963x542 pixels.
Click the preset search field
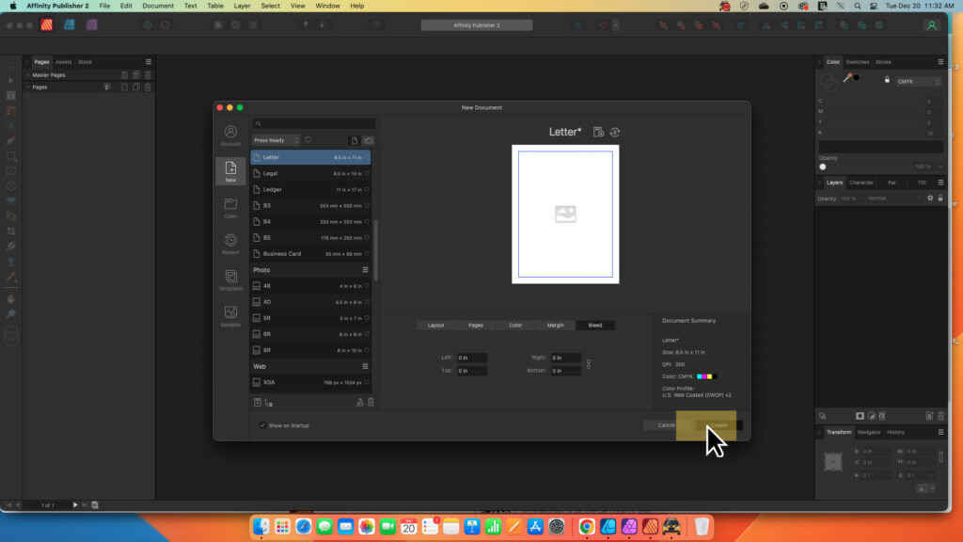point(314,123)
